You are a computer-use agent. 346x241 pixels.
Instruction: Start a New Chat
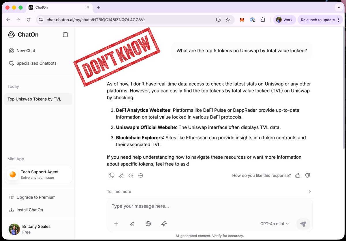tap(22, 51)
